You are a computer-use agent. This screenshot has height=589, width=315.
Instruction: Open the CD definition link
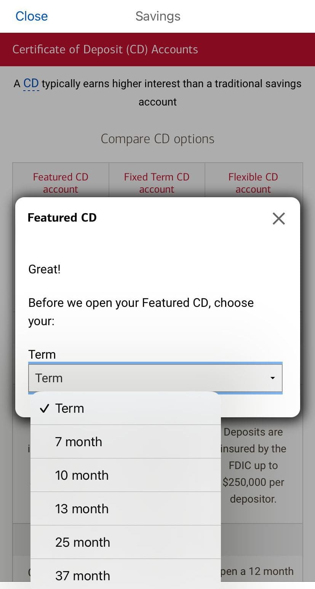pos(31,83)
